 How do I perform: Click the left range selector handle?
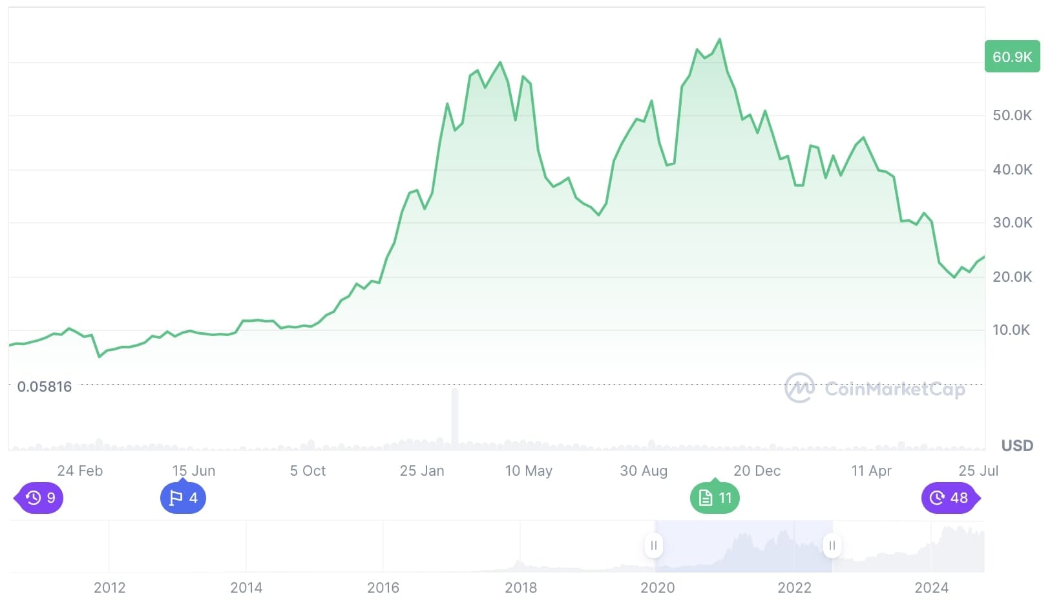coord(653,545)
